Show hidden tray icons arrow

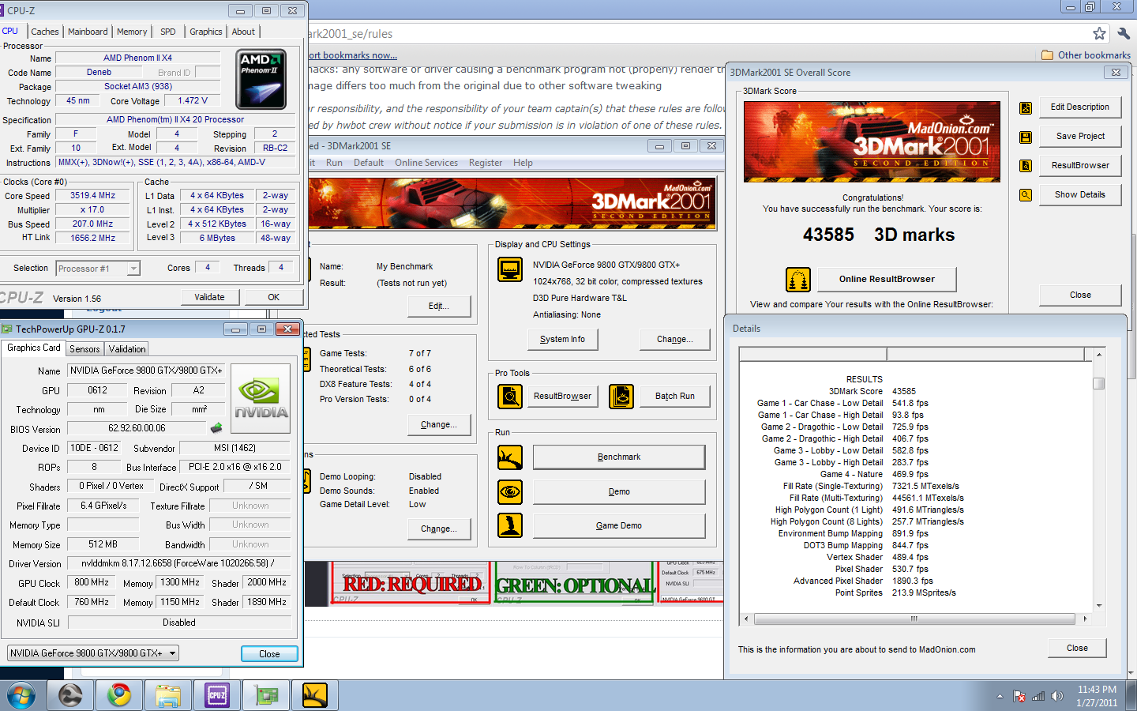(x=1000, y=696)
